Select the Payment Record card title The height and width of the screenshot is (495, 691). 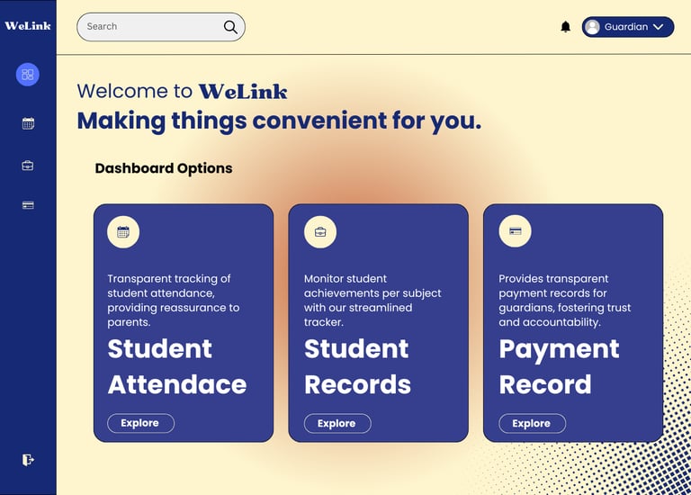pos(559,366)
